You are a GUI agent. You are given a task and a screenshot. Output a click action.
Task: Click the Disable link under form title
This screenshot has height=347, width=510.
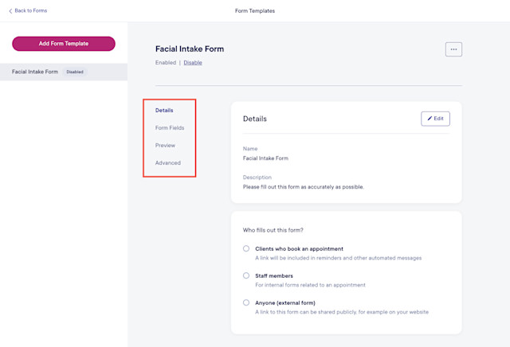tap(193, 63)
